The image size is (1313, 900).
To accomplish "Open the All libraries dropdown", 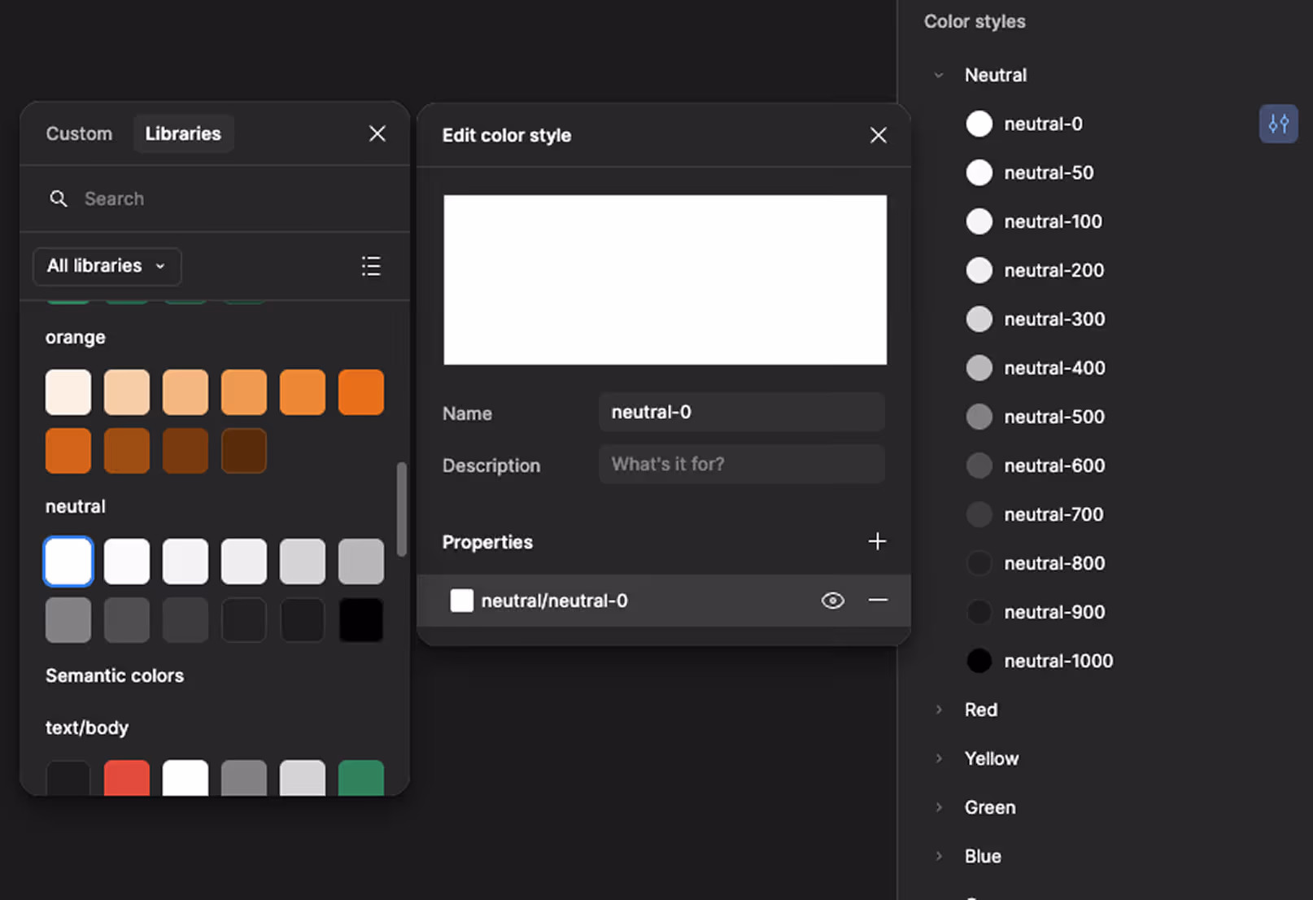I will pyautogui.click(x=107, y=266).
